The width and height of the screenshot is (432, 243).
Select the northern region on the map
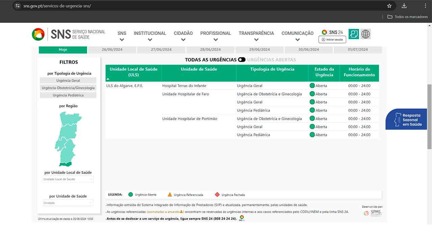(70, 119)
